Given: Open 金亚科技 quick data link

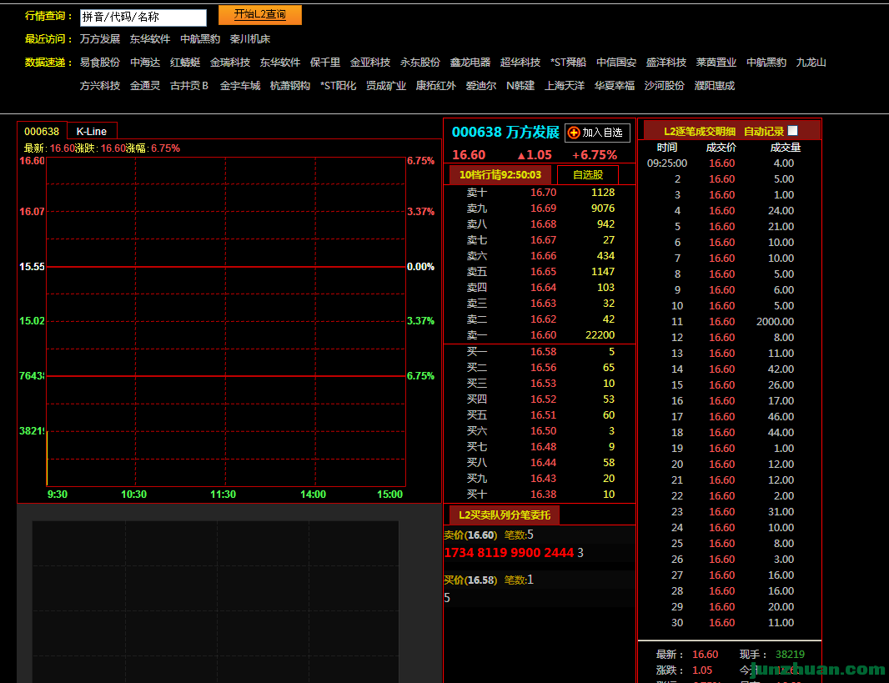Looking at the screenshot, I should pyautogui.click(x=370, y=63).
